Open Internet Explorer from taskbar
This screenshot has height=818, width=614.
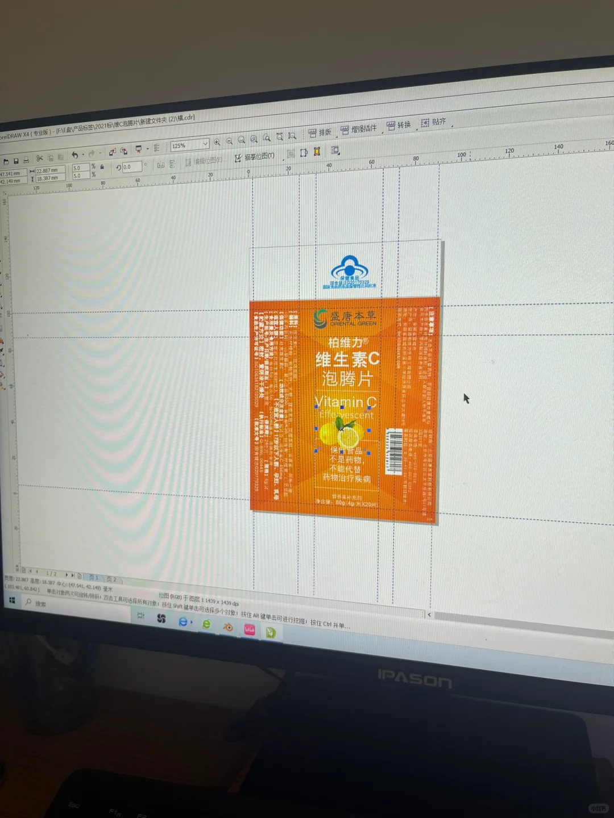(x=183, y=621)
